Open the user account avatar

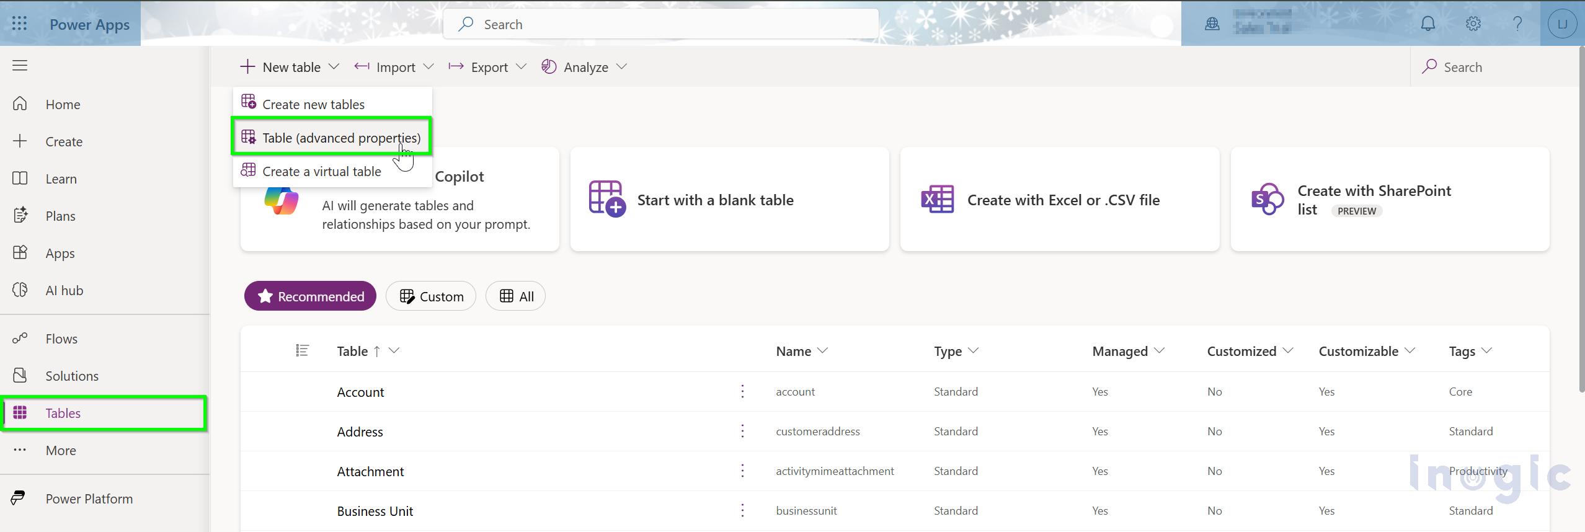(x=1562, y=24)
